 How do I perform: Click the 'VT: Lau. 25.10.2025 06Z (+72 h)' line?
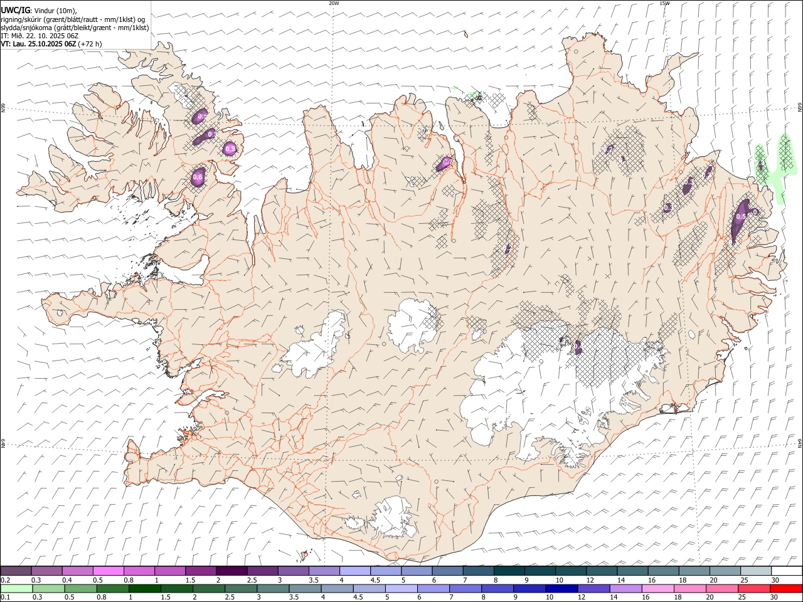[51, 44]
